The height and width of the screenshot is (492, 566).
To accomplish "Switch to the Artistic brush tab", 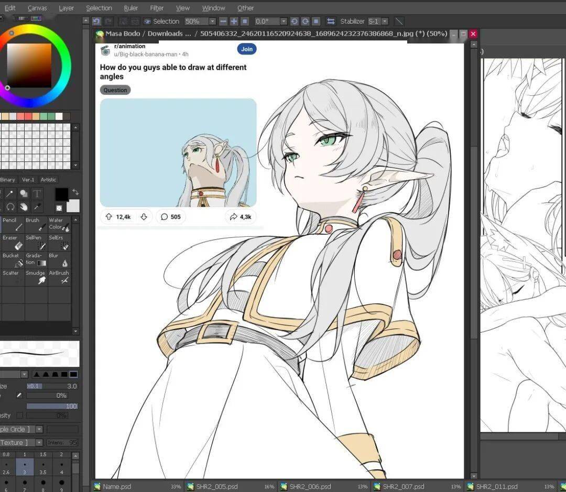I will pos(48,180).
